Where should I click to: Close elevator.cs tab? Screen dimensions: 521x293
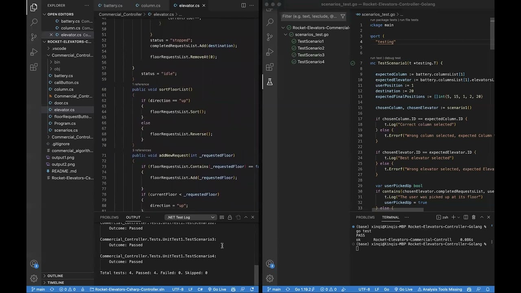pyautogui.click(x=204, y=5)
